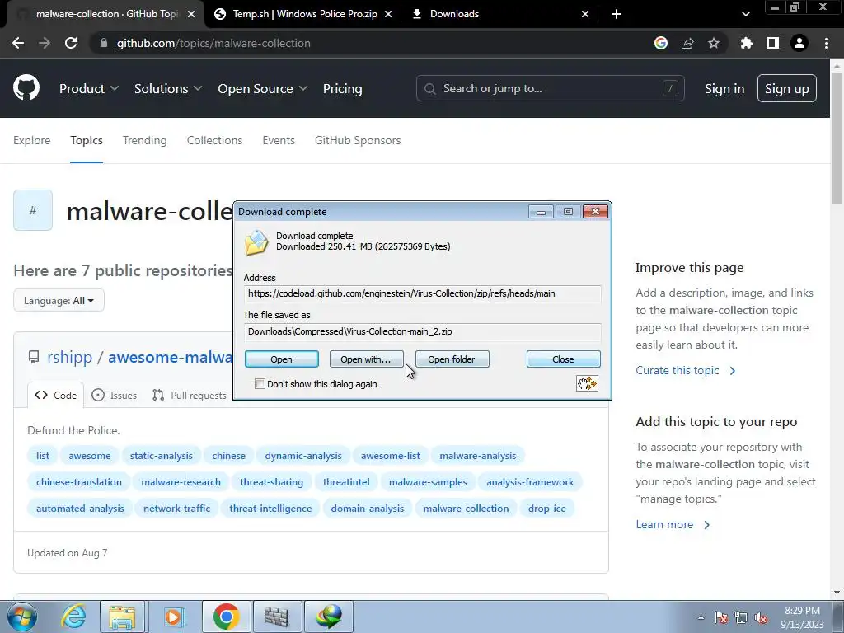Open the Pull requests tab
Screen dimensions: 844x633
click(x=190, y=395)
